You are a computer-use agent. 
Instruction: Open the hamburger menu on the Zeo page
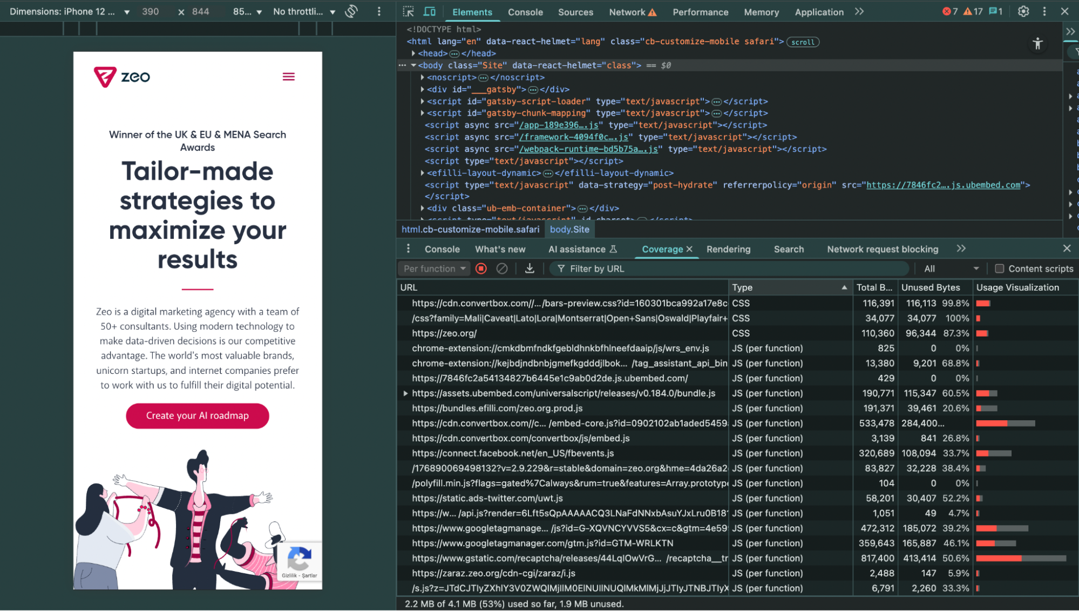click(289, 77)
